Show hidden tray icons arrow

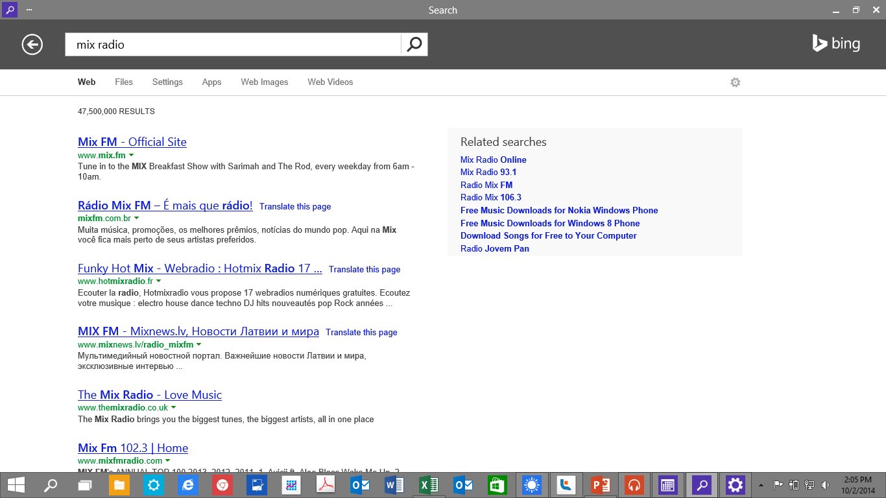pos(761,484)
